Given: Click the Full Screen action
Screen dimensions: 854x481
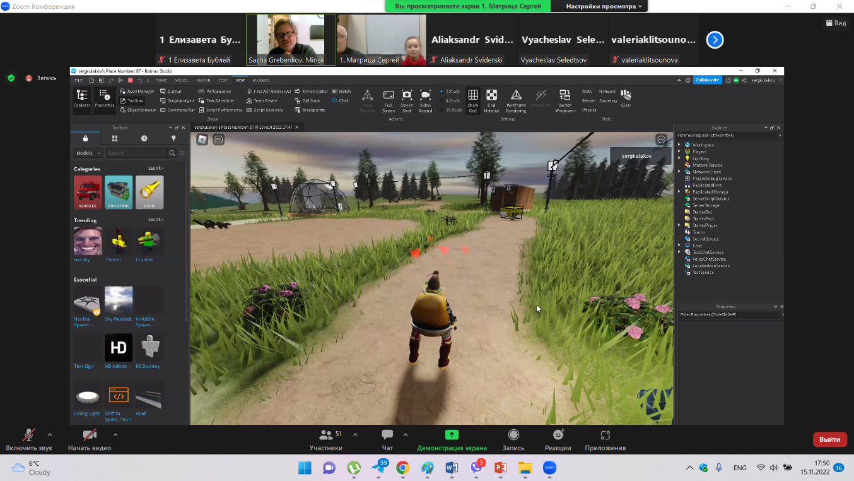Looking at the screenshot, I should (x=389, y=100).
